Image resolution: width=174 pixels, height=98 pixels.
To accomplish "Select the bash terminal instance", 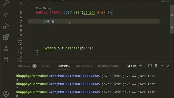I will [132, 66].
